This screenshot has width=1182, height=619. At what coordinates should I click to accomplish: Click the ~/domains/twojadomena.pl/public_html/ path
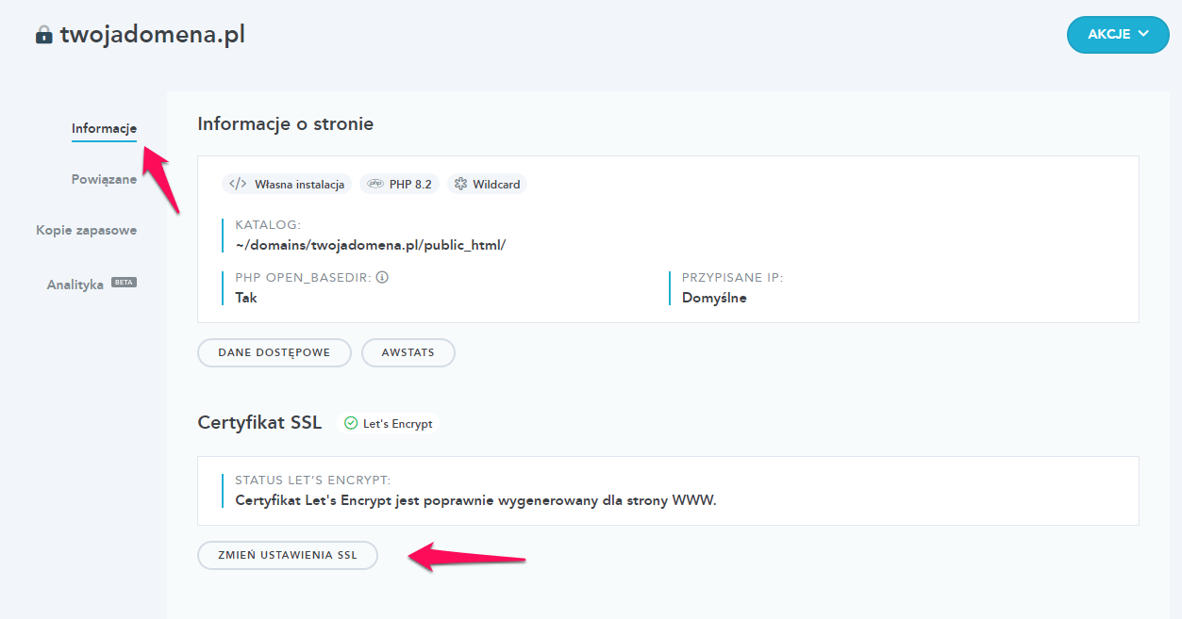[x=371, y=244]
